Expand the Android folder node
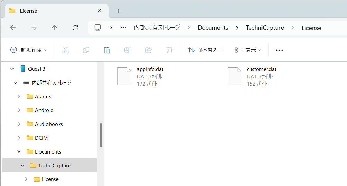 (x=19, y=110)
